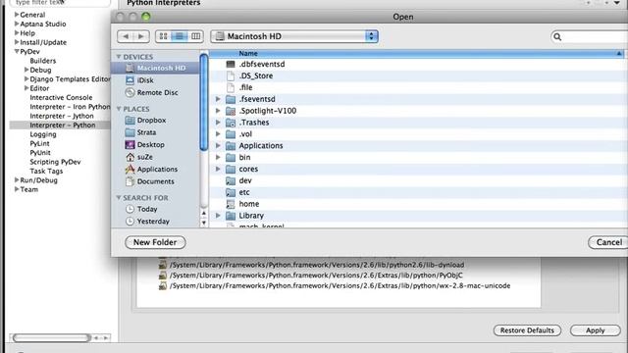Select Interactive Console preference page
The image size is (628, 353).
[61, 98]
